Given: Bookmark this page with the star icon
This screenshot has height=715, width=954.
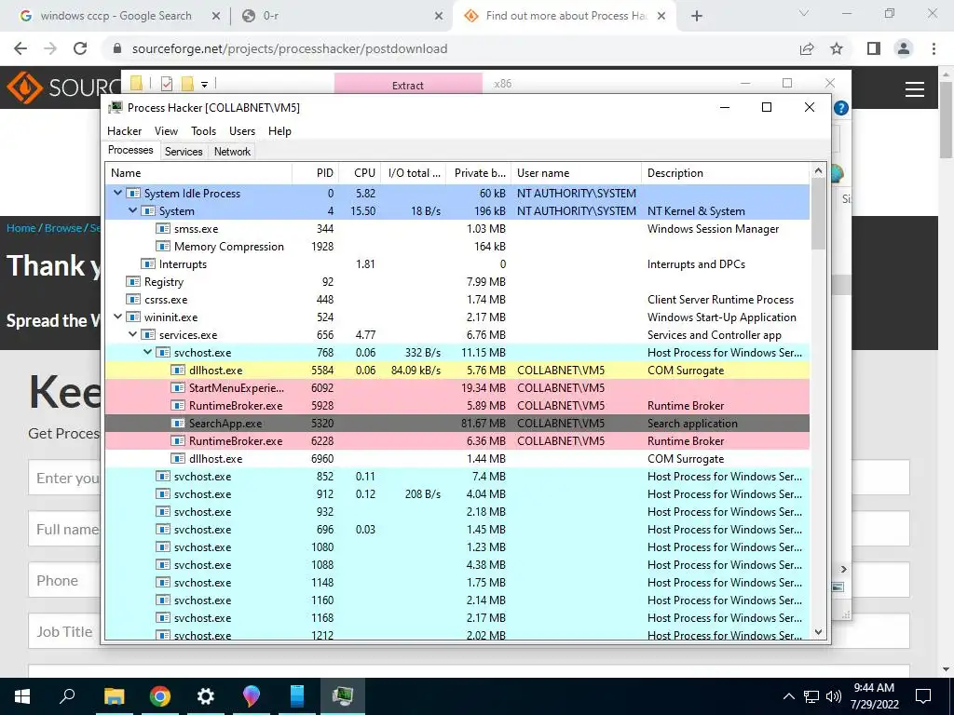Looking at the screenshot, I should (x=837, y=48).
